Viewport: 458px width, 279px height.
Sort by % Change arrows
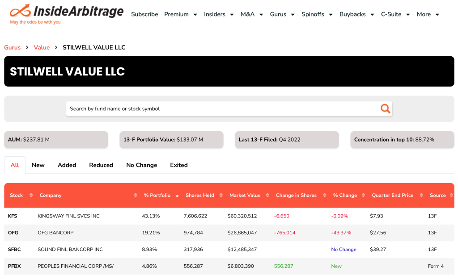363,196
